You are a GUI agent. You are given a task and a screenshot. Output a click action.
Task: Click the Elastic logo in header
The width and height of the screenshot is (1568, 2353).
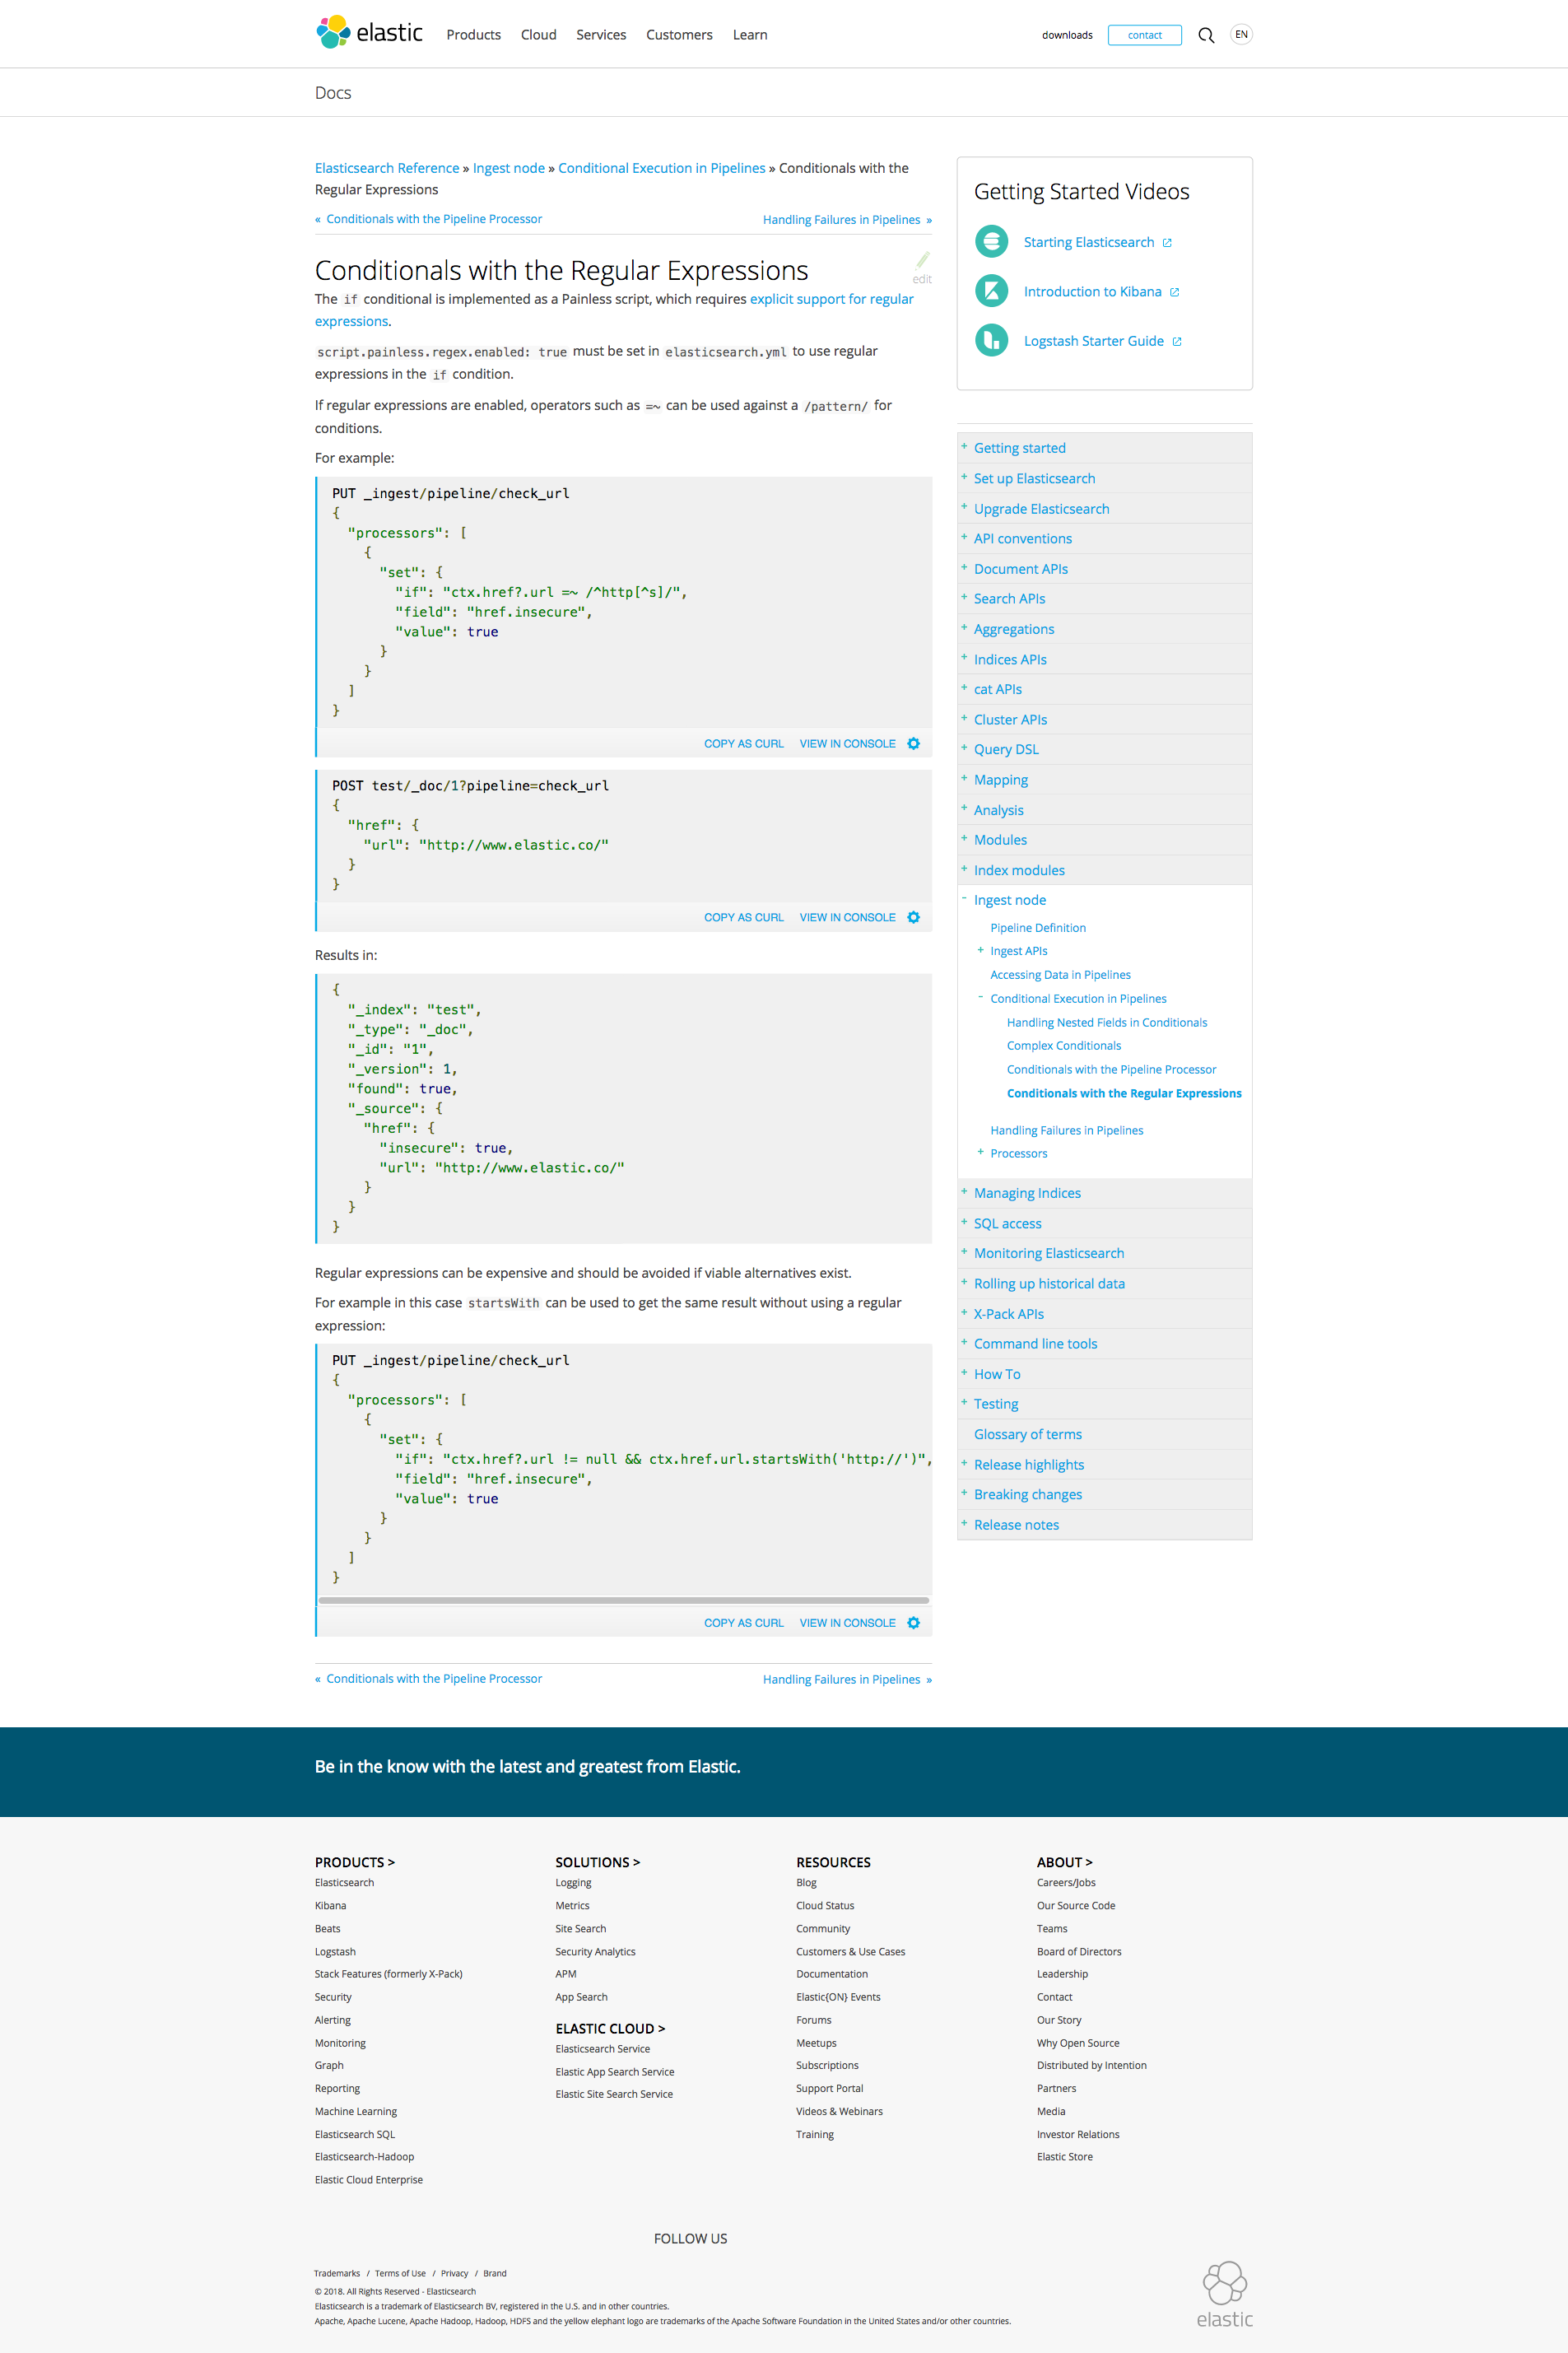tap(369, 33)
